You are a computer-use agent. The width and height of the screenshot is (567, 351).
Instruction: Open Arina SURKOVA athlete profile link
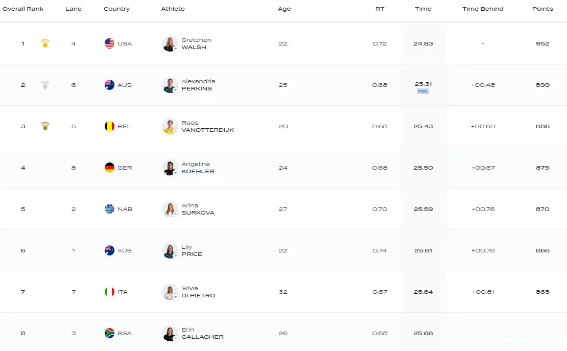click(x=198, y=209)
